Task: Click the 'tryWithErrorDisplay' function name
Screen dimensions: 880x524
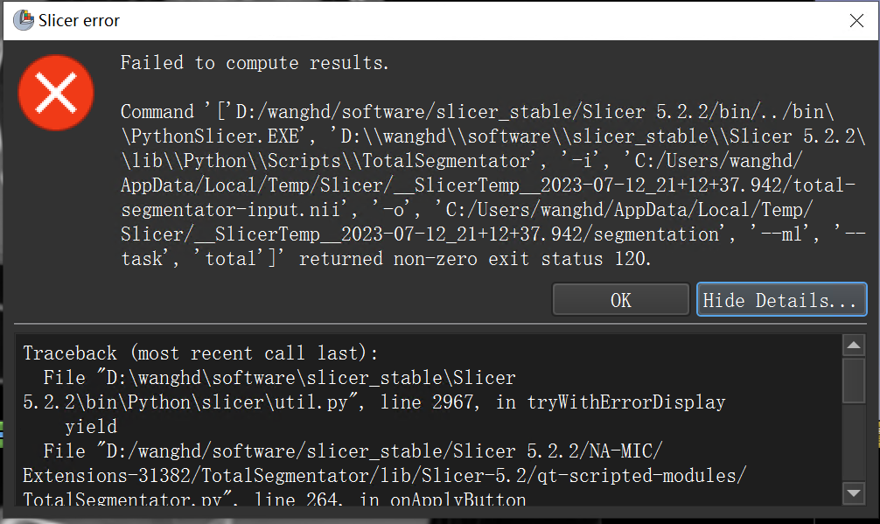Action: pos(626,402)
